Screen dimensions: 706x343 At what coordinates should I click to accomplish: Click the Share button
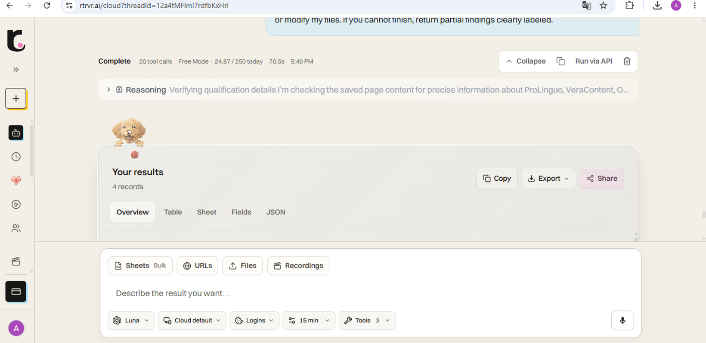click(x=602, y=178)
